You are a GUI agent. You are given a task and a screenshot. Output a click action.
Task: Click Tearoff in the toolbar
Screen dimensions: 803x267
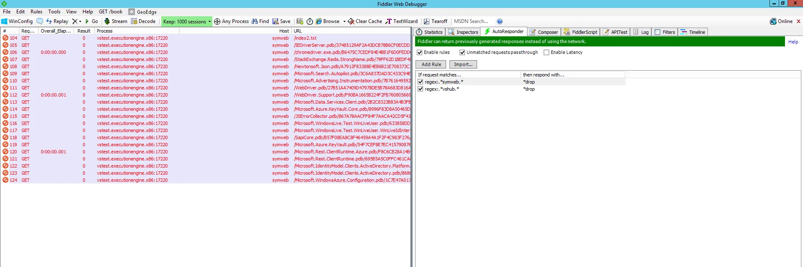(436, 21)
